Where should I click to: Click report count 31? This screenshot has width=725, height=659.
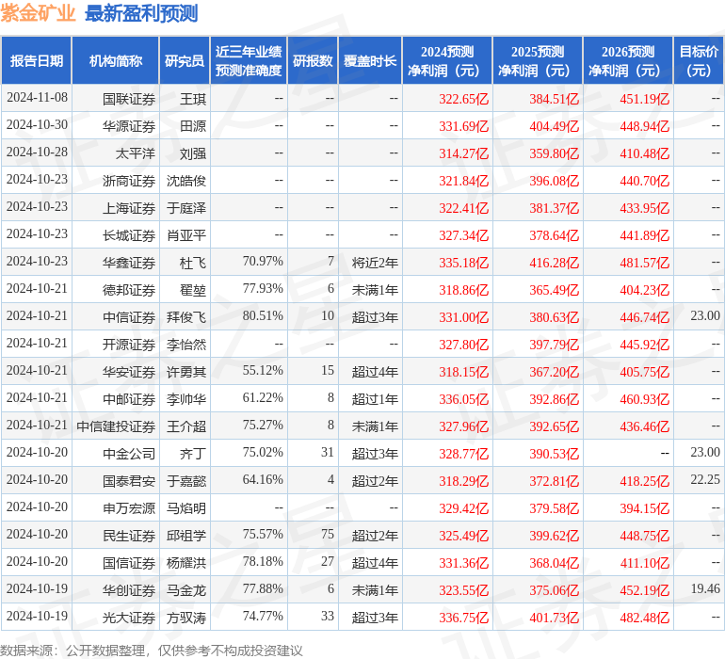click(328, 452)
